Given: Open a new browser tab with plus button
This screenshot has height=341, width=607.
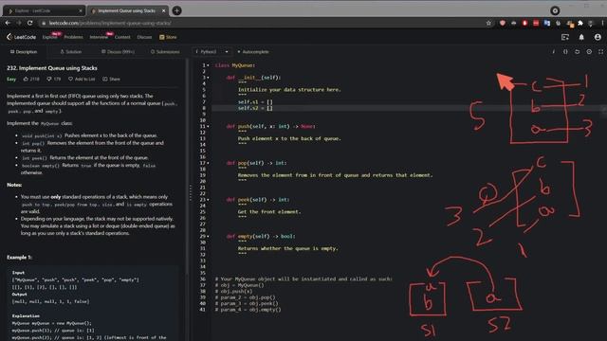Looking at the screenshot, I should pos(177,10).
